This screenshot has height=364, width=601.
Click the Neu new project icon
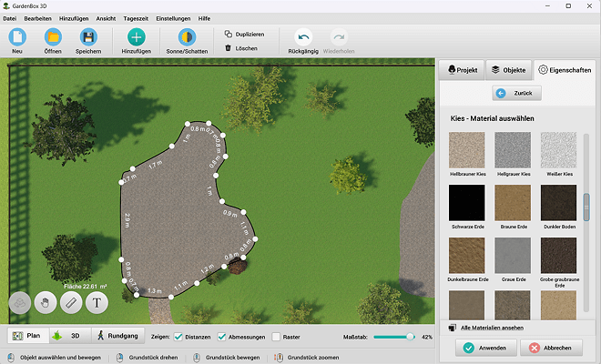[x=17, y=37]
